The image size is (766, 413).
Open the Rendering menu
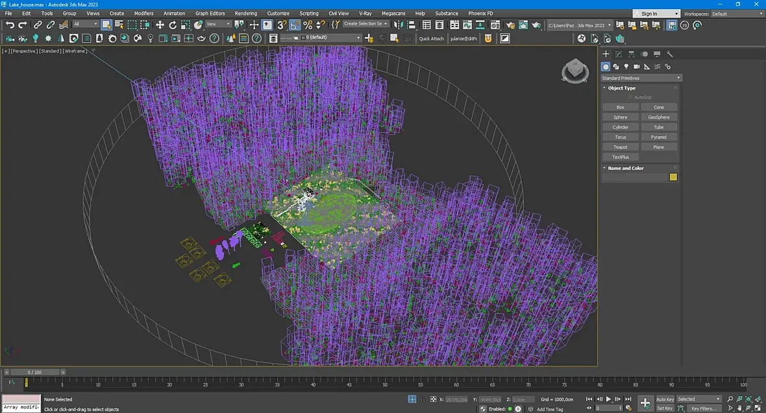point(245,13)
